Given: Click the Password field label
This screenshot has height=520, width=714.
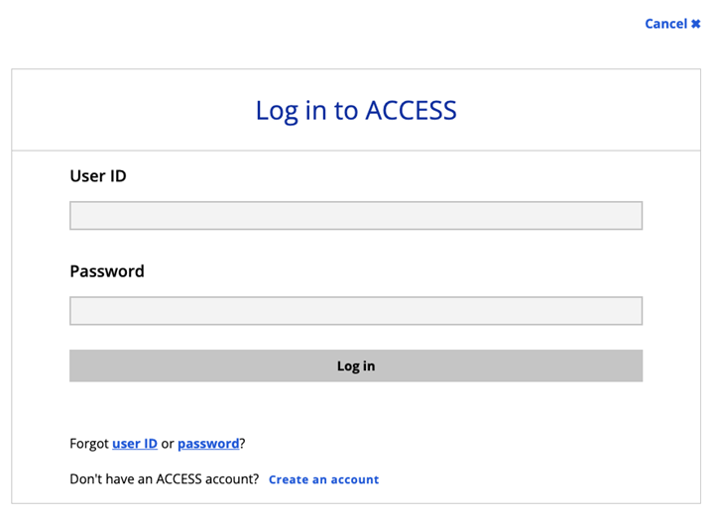Looking at the screenshot, I should 107,271.
